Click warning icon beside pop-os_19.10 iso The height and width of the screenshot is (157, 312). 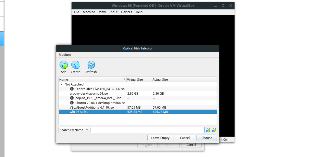pos(72,98)
